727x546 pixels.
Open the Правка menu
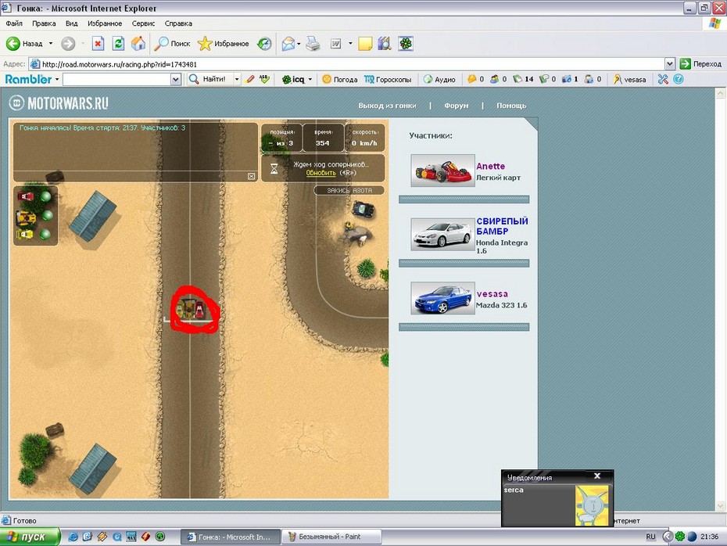44,23
